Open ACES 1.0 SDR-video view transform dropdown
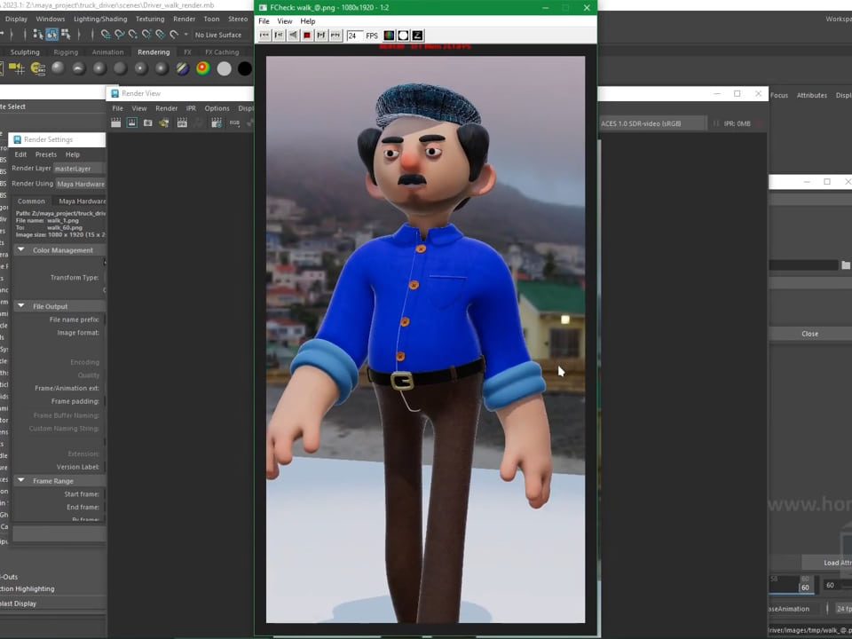Image resolution: width=852 pixels, height=639 pixels. (651, 123)
